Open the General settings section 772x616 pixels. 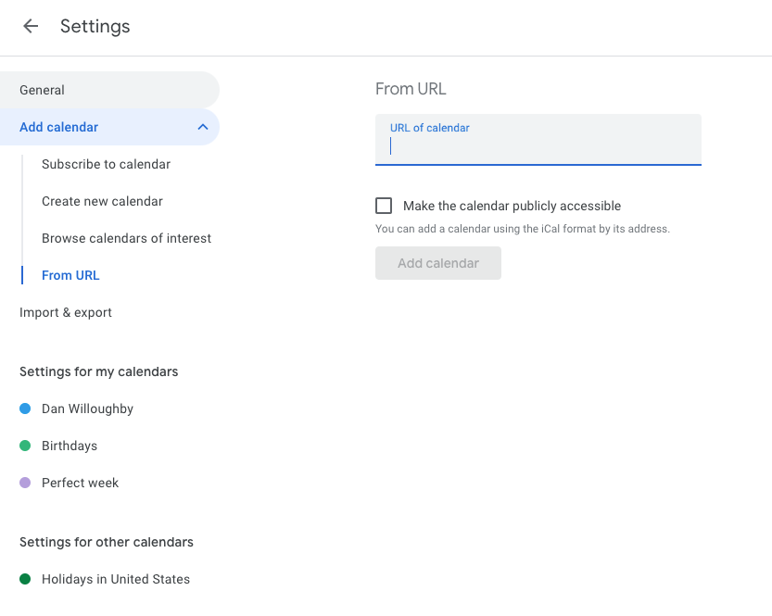click(x=42, y=90)
